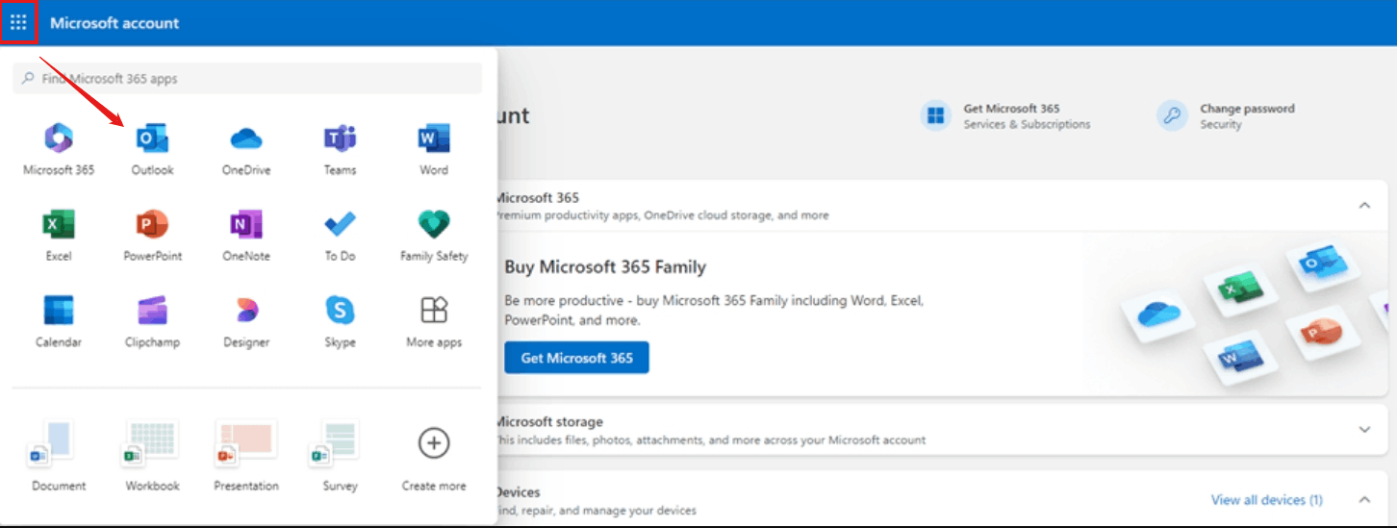Open Skype app icon
The height and width of the screenshot is (528, 1397).
pos(340,311)
